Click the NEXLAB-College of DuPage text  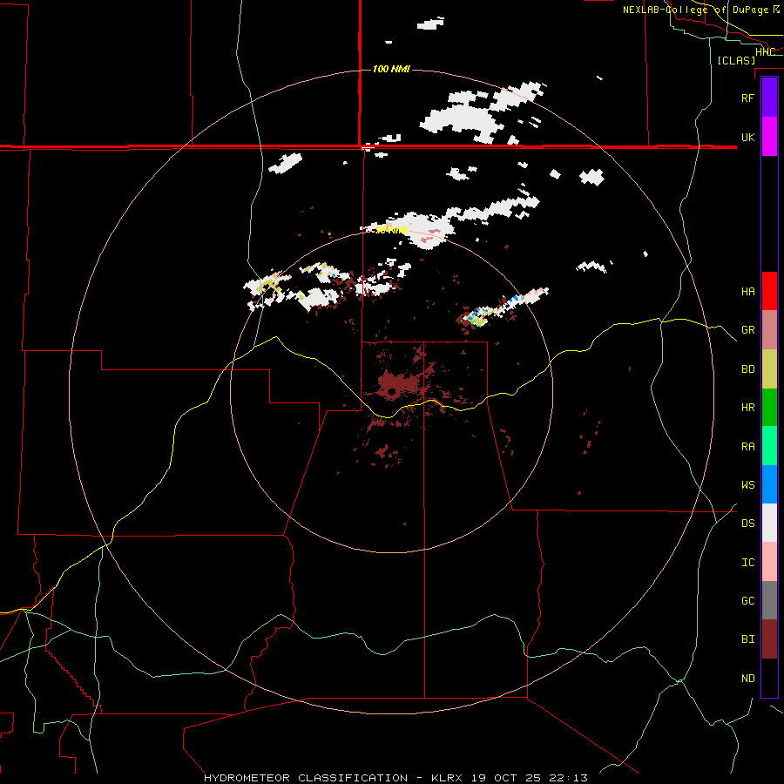[695, 10]
